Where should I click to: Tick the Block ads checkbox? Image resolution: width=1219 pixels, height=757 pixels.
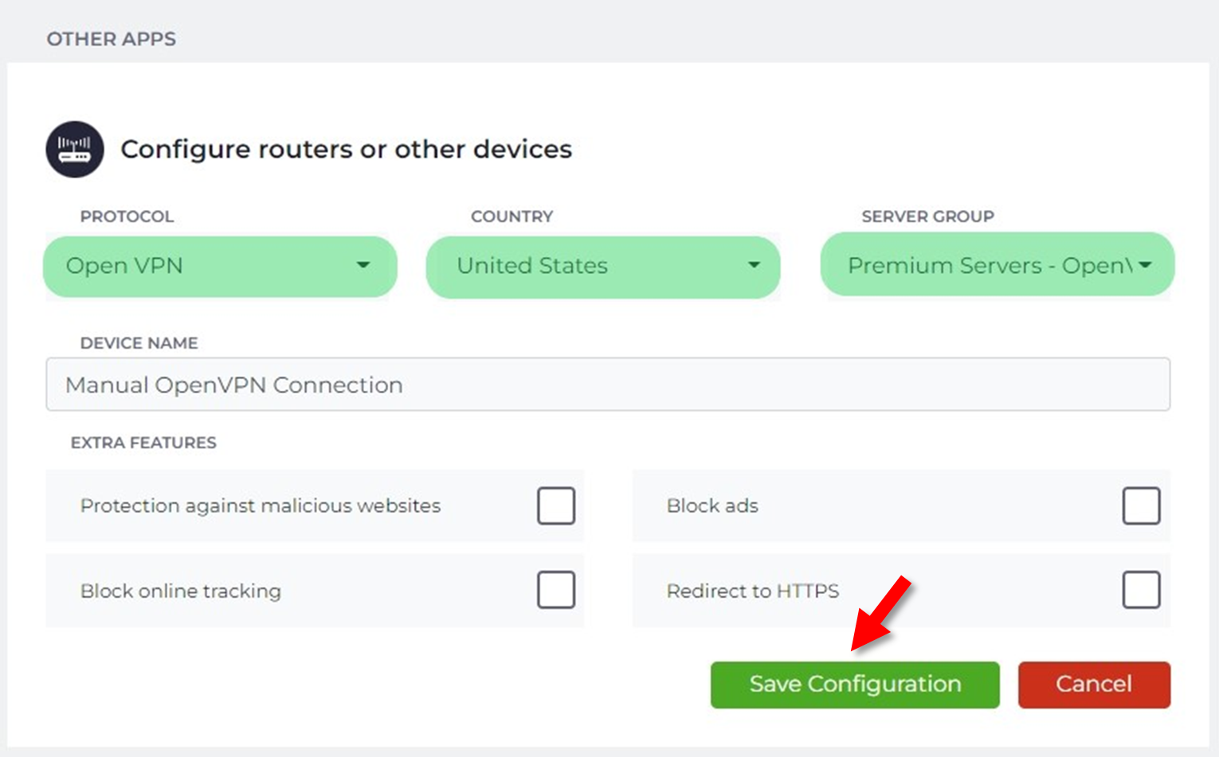[x=1141, y=505]
